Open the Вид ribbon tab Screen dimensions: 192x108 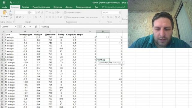[x=96, y=7]
